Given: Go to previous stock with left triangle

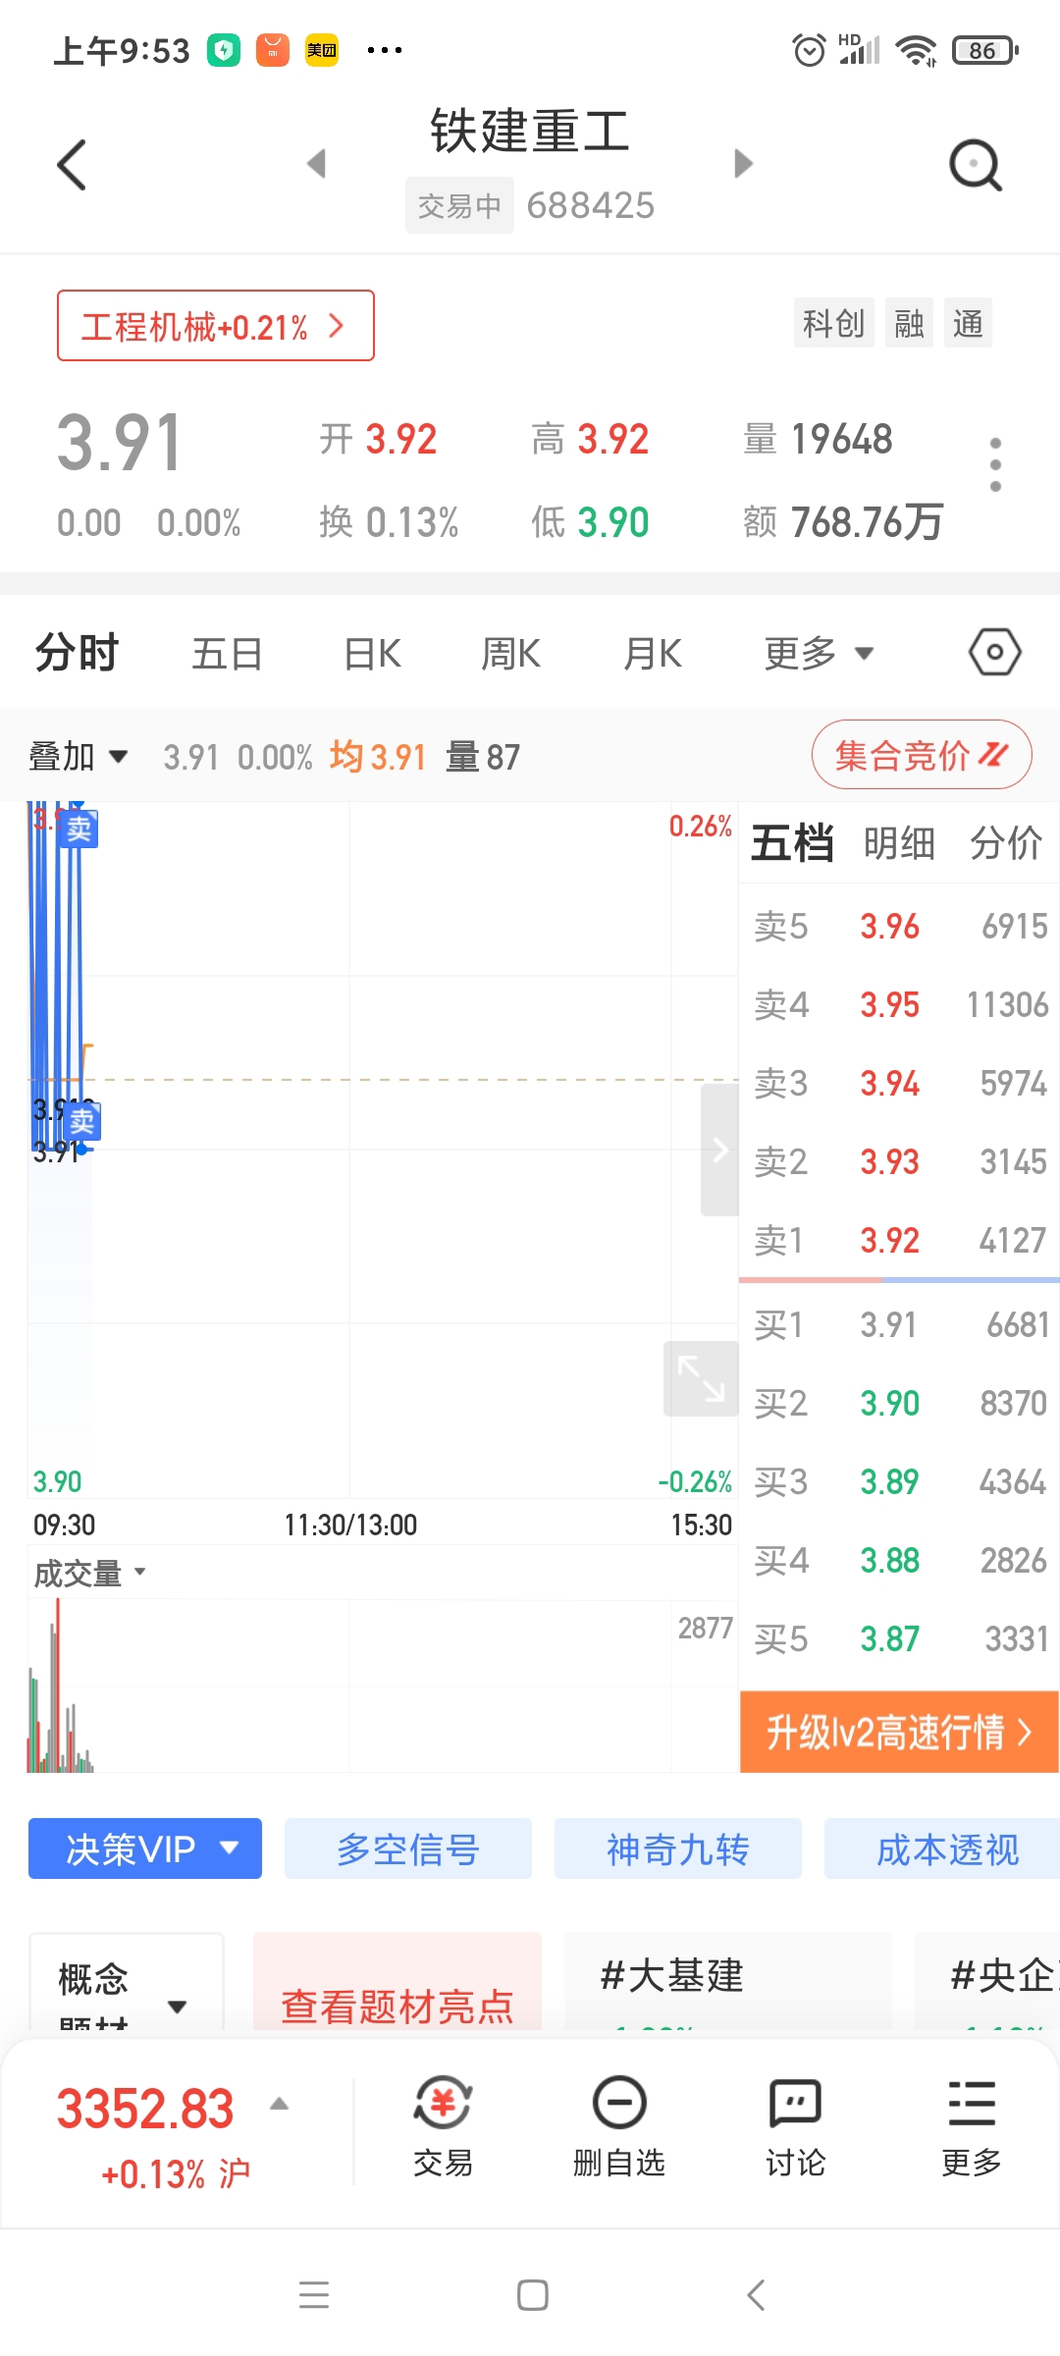Looking at the screenshot, I should click(x=316, y=163).
